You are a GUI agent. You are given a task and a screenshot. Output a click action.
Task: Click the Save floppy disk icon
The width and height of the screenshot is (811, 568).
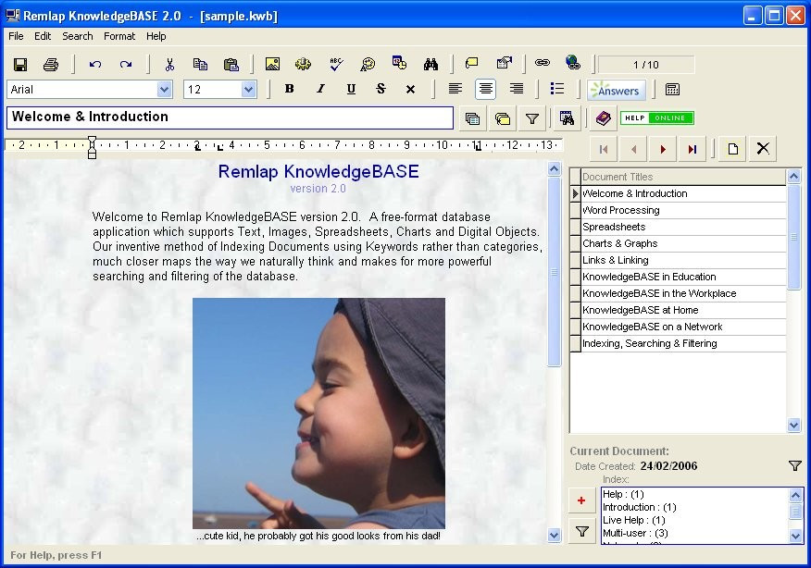[x=20, y=64]
